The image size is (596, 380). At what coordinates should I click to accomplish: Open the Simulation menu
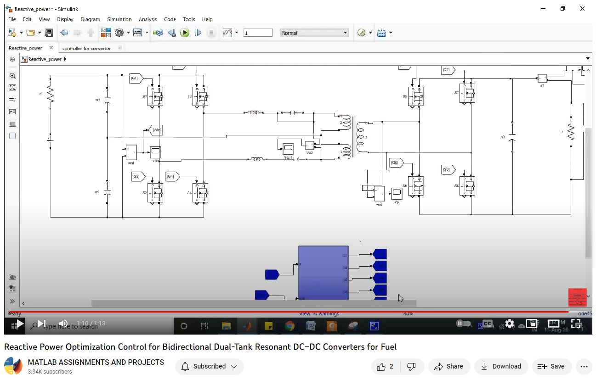coord(119,19)
